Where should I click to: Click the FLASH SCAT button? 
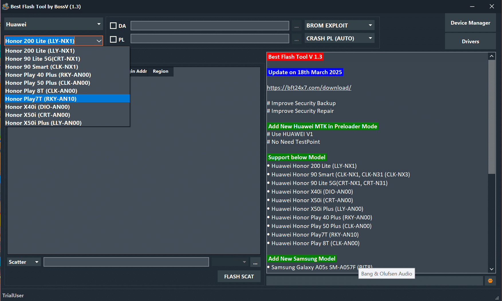coord(239,277)
